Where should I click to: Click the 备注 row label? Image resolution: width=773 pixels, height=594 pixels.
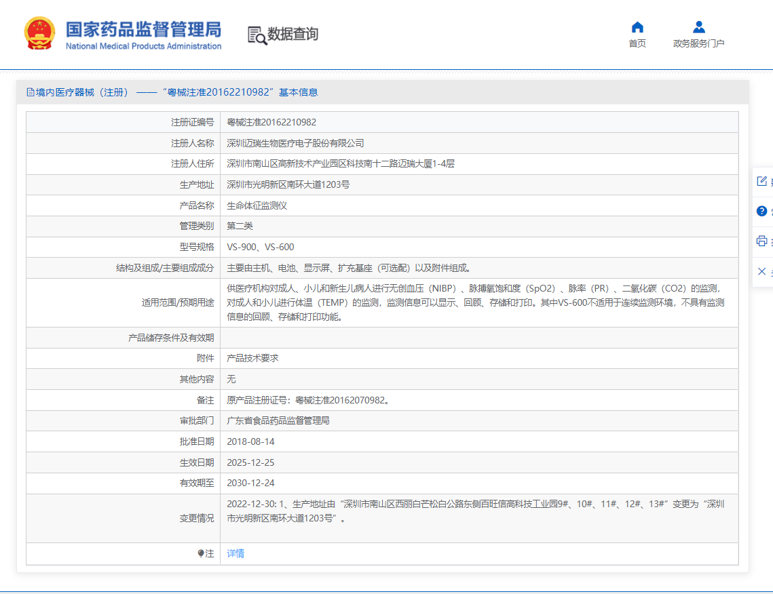tap(206, 400)
